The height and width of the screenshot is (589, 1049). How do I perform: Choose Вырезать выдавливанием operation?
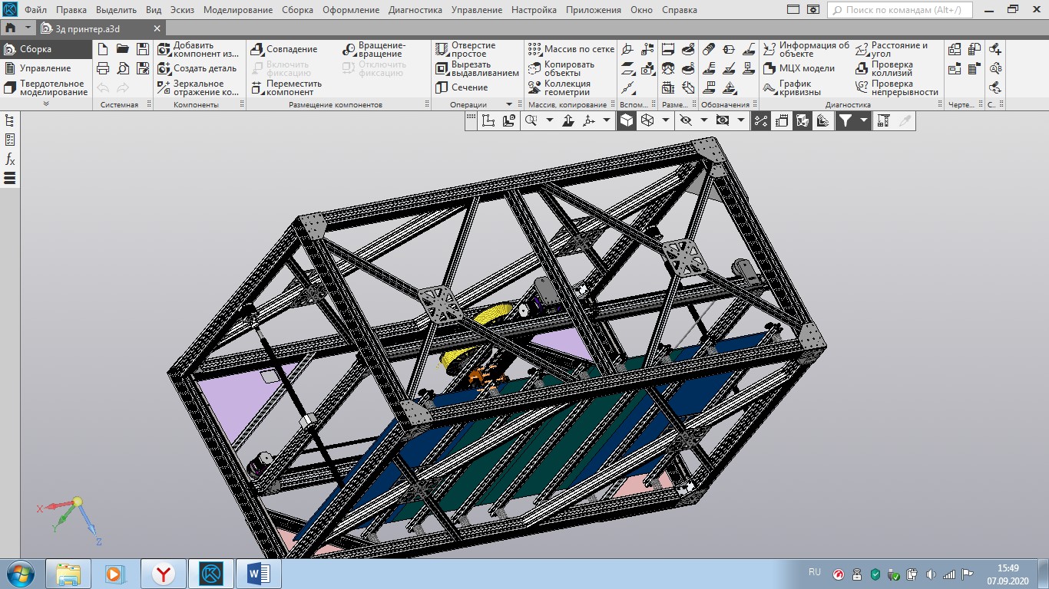(x=476, y=68)
